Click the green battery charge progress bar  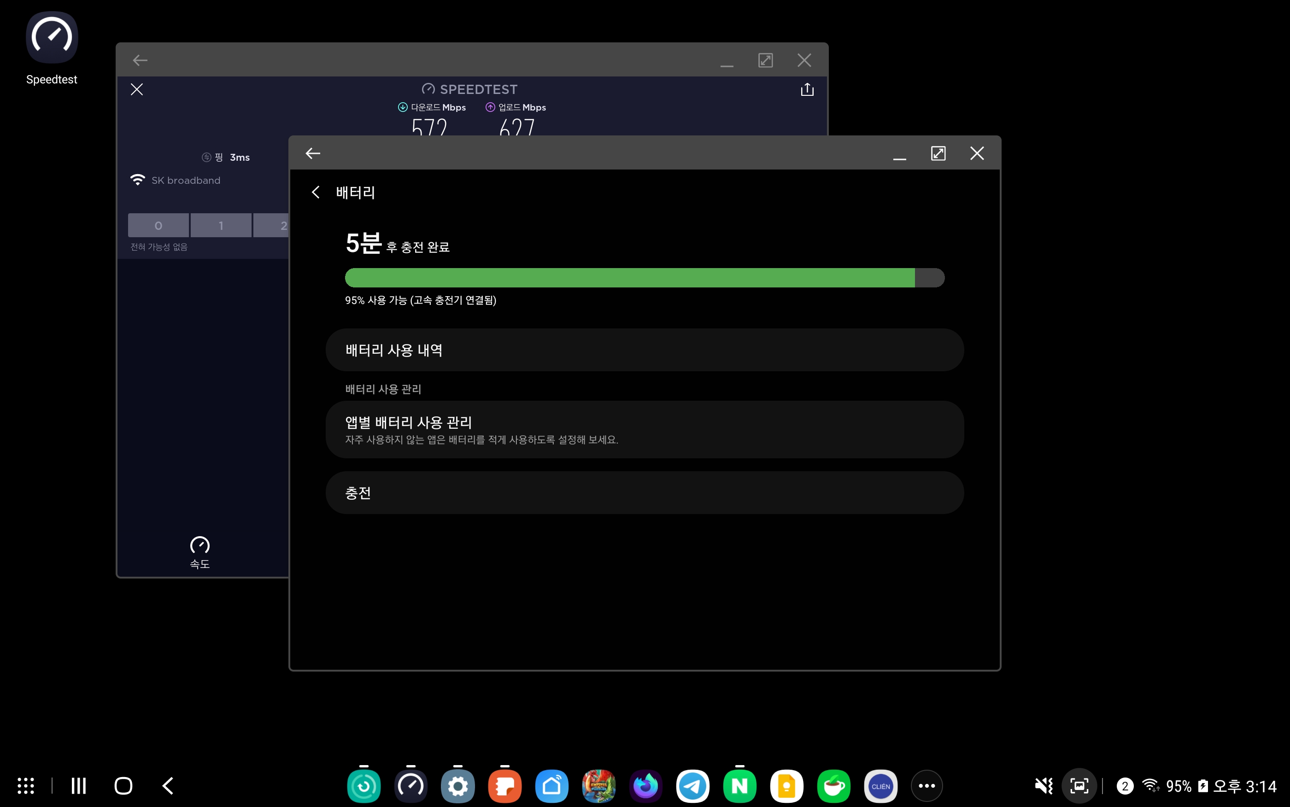630,278
